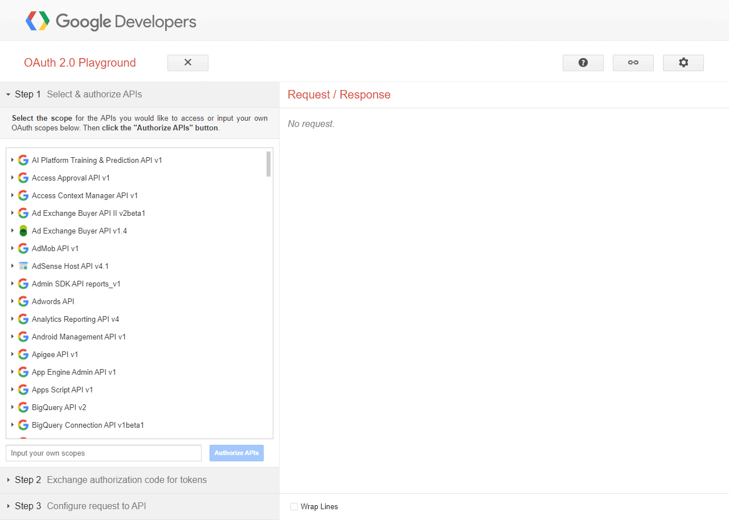Expand the Access Approval API v1 arrow
This screenshot has width=729, height=520.
tap(12, 178)
